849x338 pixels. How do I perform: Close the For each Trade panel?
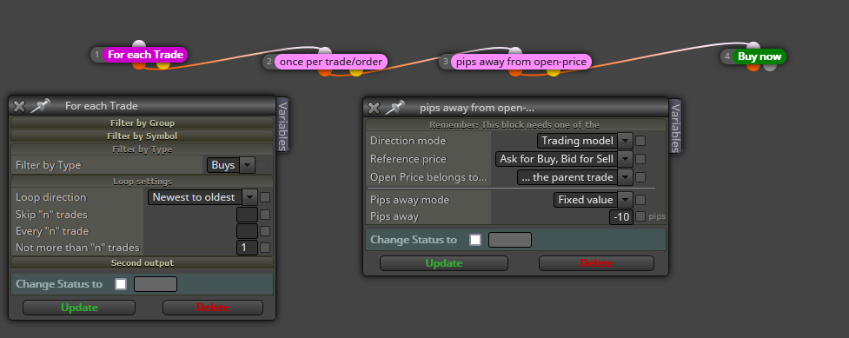pos(19,106)
